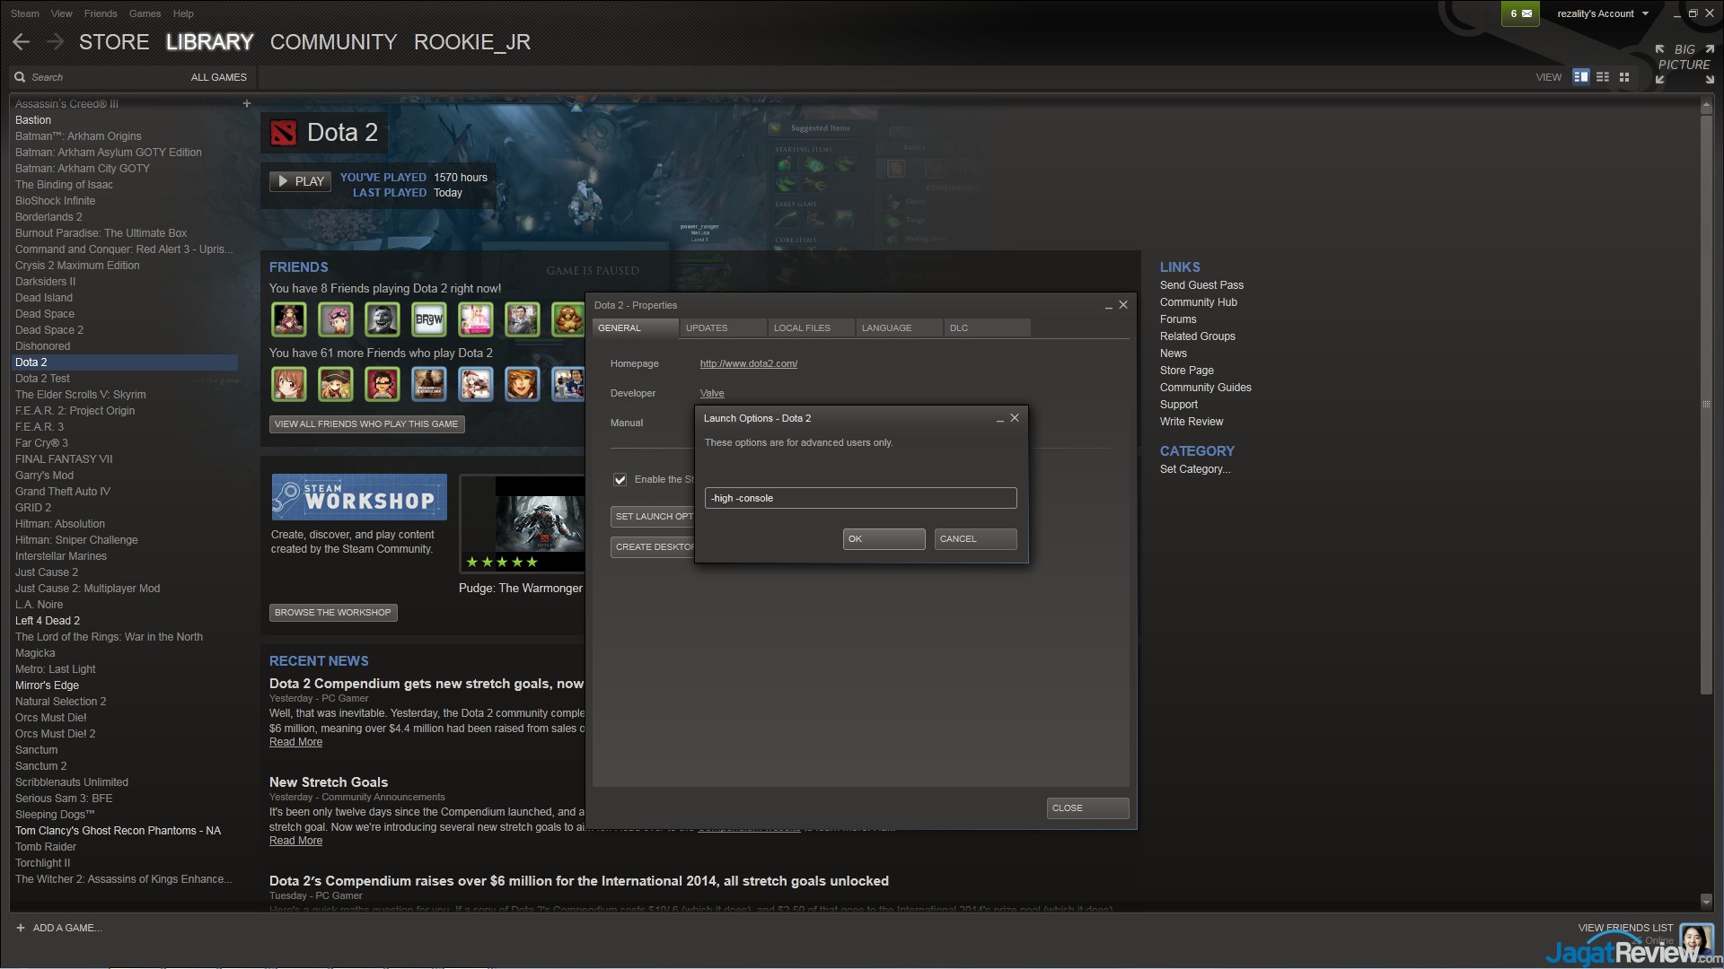
Task: Click the Dota 2 game logo icon
Action: coord(284,133)
